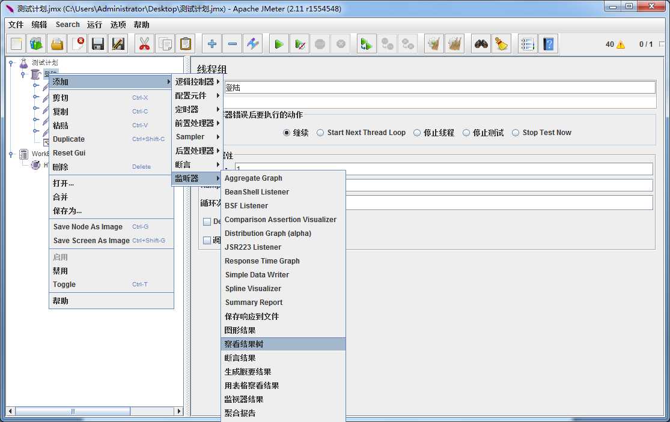Screen dimensions: 670x422
Task: Click Start no pauses icon
Action: click(299, 44)
